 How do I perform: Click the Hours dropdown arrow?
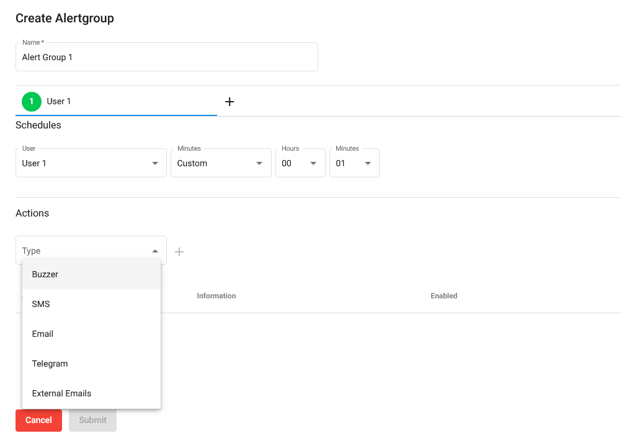point(314,163)
